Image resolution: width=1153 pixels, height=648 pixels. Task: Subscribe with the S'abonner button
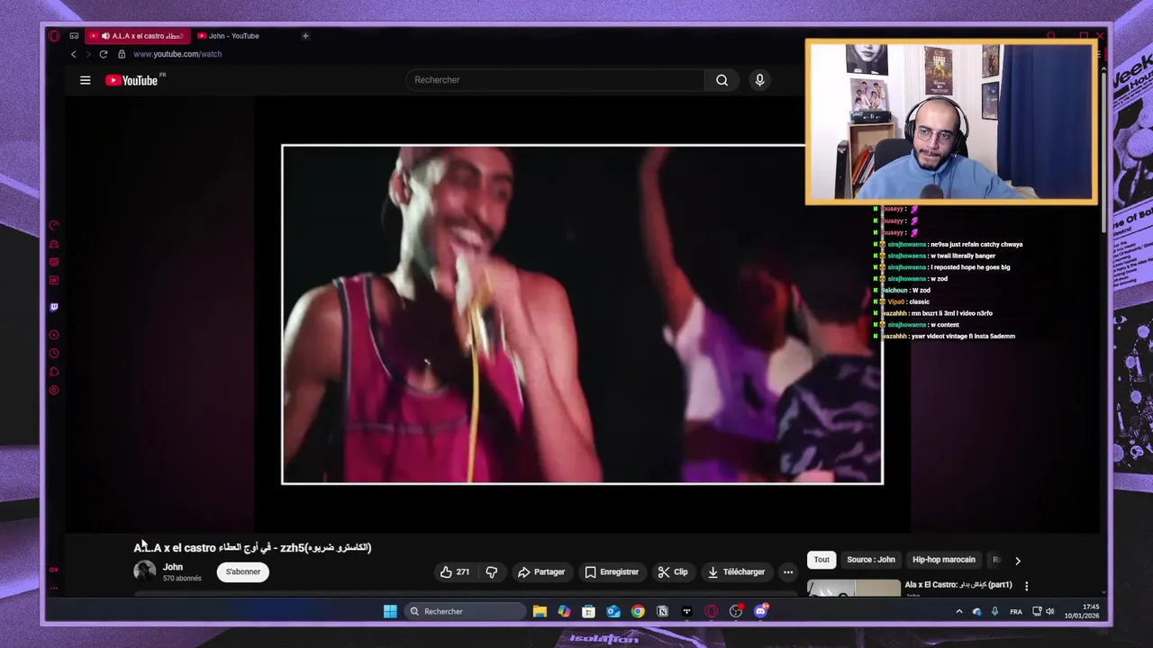[242, 571]
